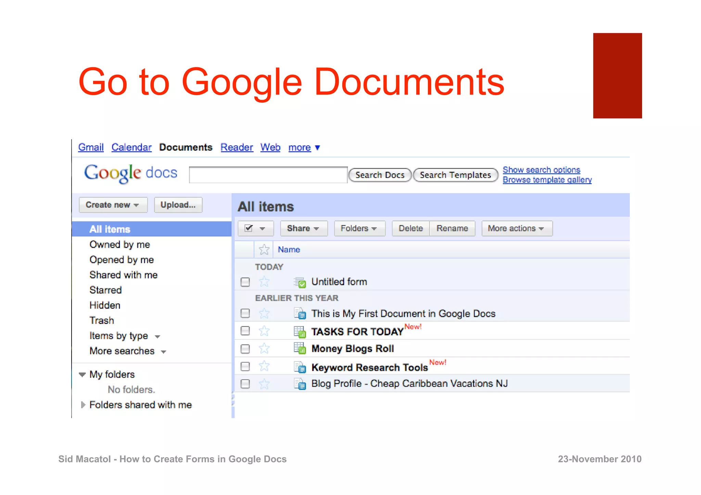Show Shared with me items

124,275
